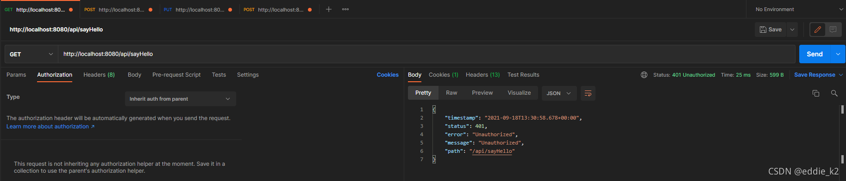The image size is (846, 181).
Task: Send the request with the Send button
Action: tap(815, 54)
